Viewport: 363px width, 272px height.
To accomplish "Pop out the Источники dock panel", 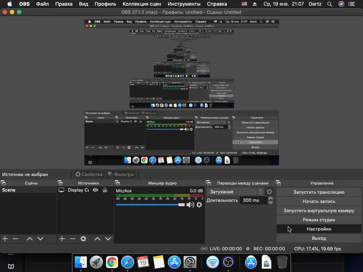I will [60, 183].
